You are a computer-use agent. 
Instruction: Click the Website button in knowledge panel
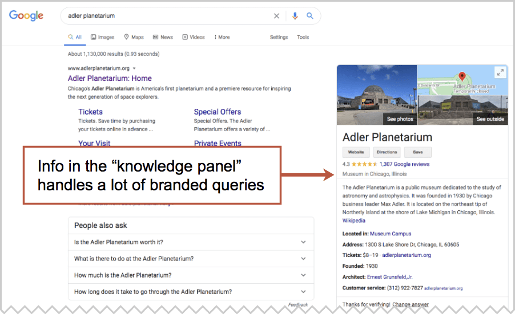pyautogui.click(x=356, y=152)
